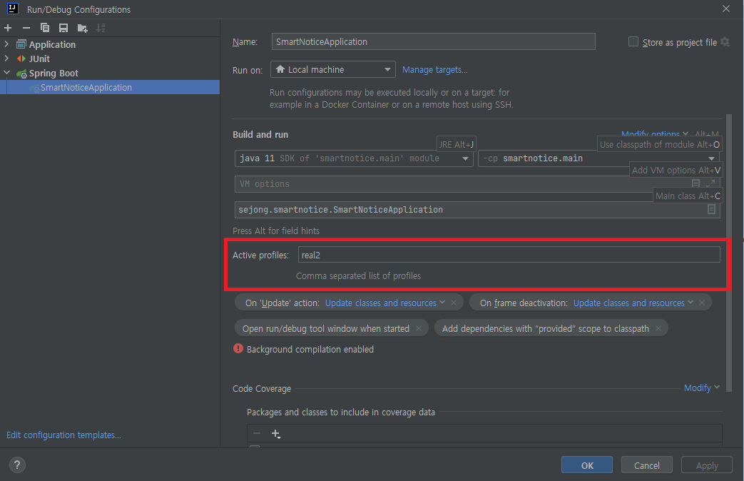Click the OK button
This screenshot has height=481, width=744.
pyautogui.click(x=587, y=465)
